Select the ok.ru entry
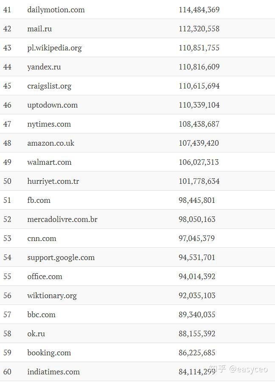275x382 pixels. [36, 334]
